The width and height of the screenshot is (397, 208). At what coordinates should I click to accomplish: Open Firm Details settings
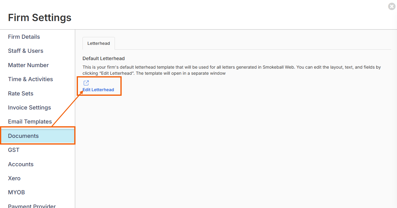pos(24,37)
